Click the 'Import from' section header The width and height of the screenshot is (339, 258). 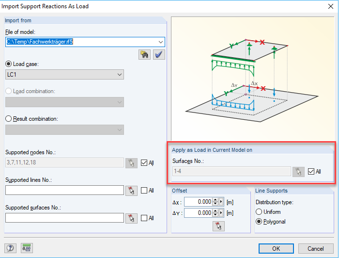point(18,20)
